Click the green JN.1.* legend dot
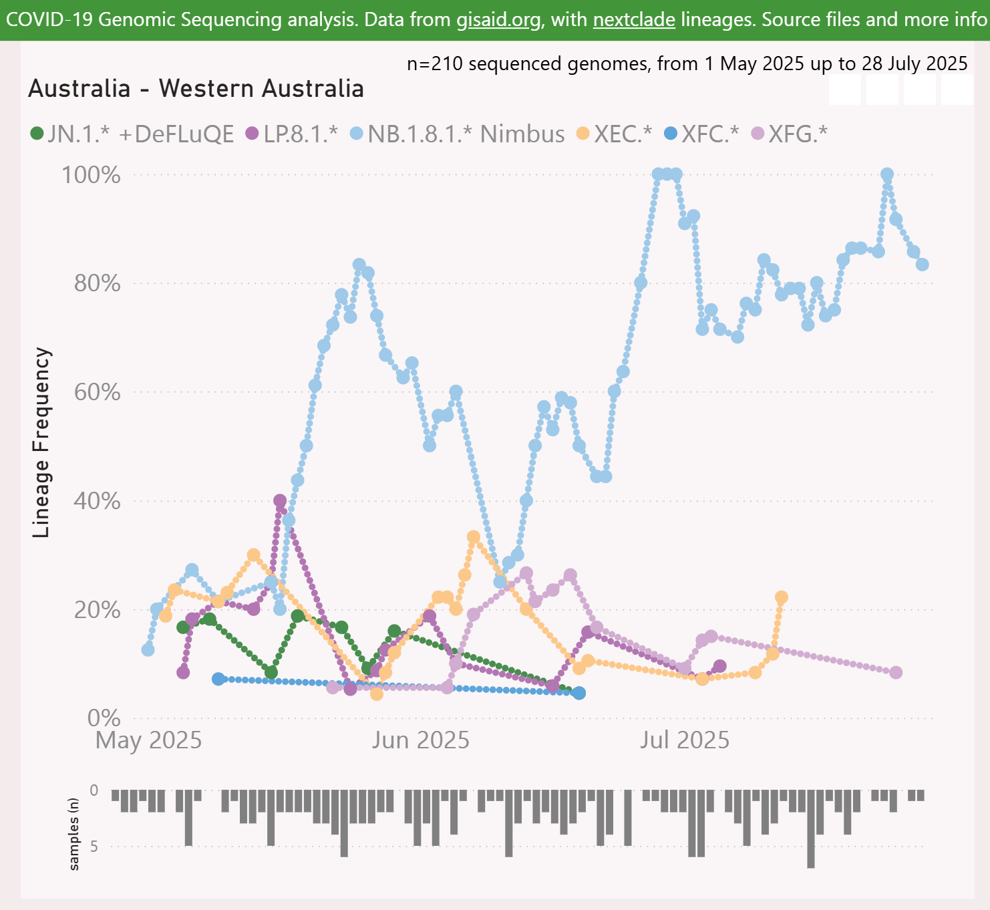The height and width of the screenshot is (910, 990). (37, 134)
